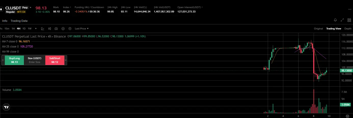353x118 pixels.
Task: Switch to the Trading View chart
Action: (x=334, y=29)
